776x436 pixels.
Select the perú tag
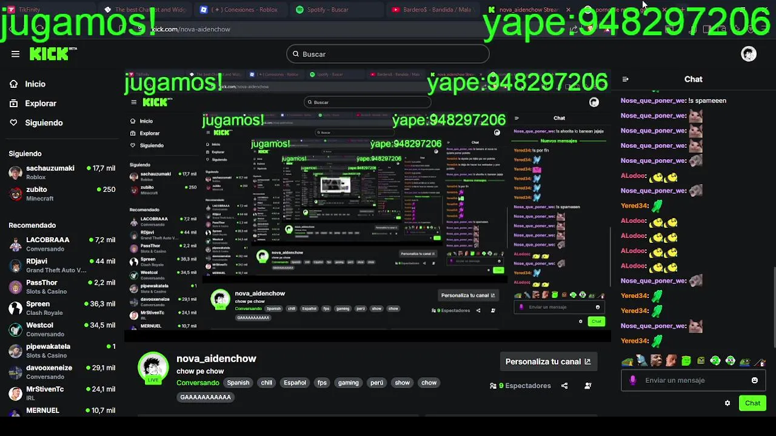[377, 383]
